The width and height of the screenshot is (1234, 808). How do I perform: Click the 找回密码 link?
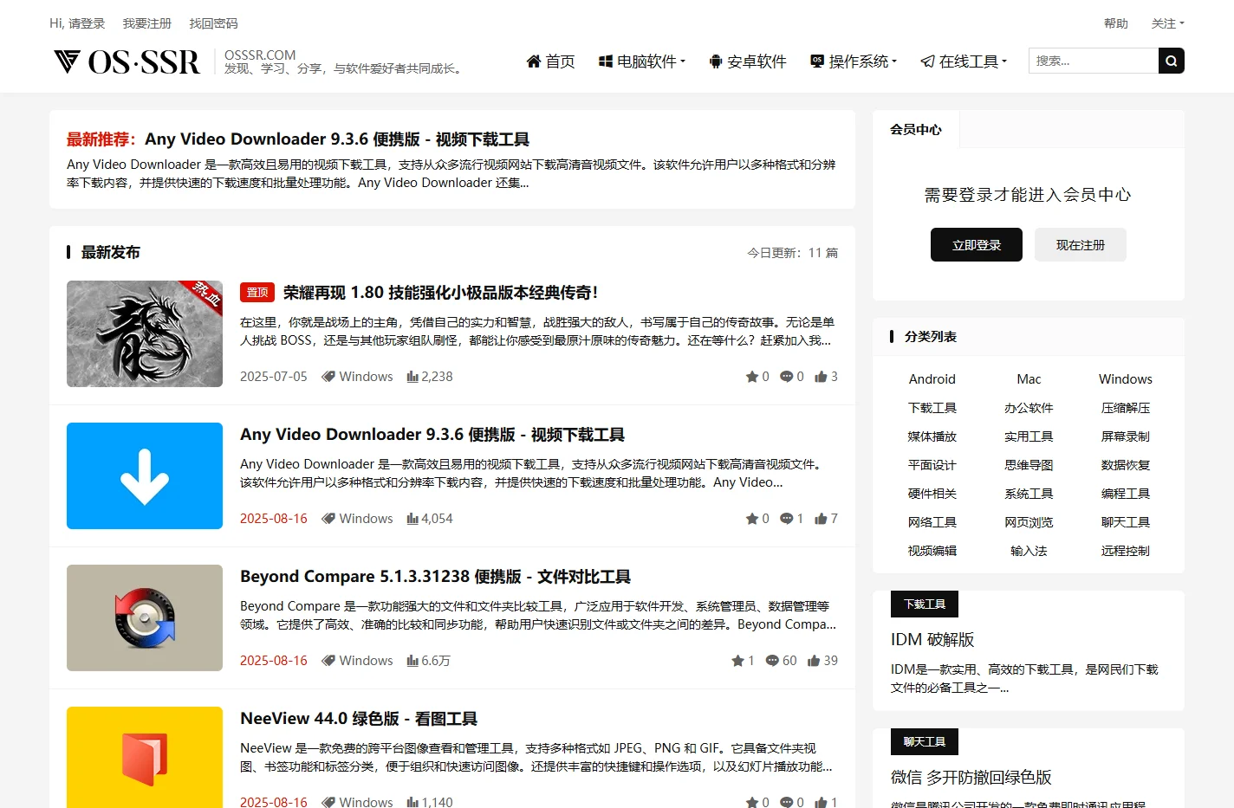213,23
